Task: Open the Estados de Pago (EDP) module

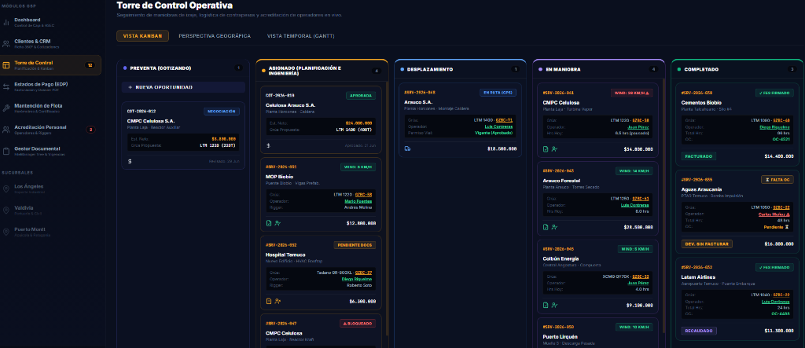Action: [x=51, y=86]
